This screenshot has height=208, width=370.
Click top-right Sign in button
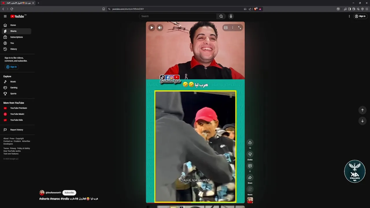point(360,16)
